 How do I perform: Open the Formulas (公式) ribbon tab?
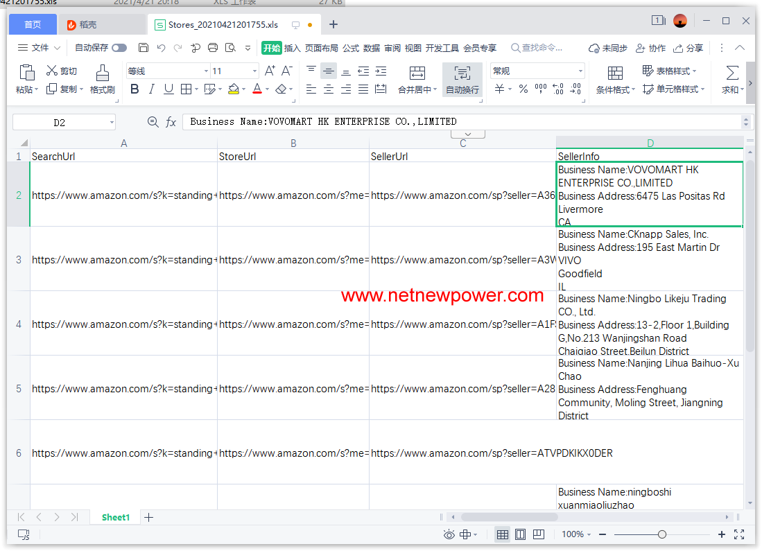tap(351, 48)
